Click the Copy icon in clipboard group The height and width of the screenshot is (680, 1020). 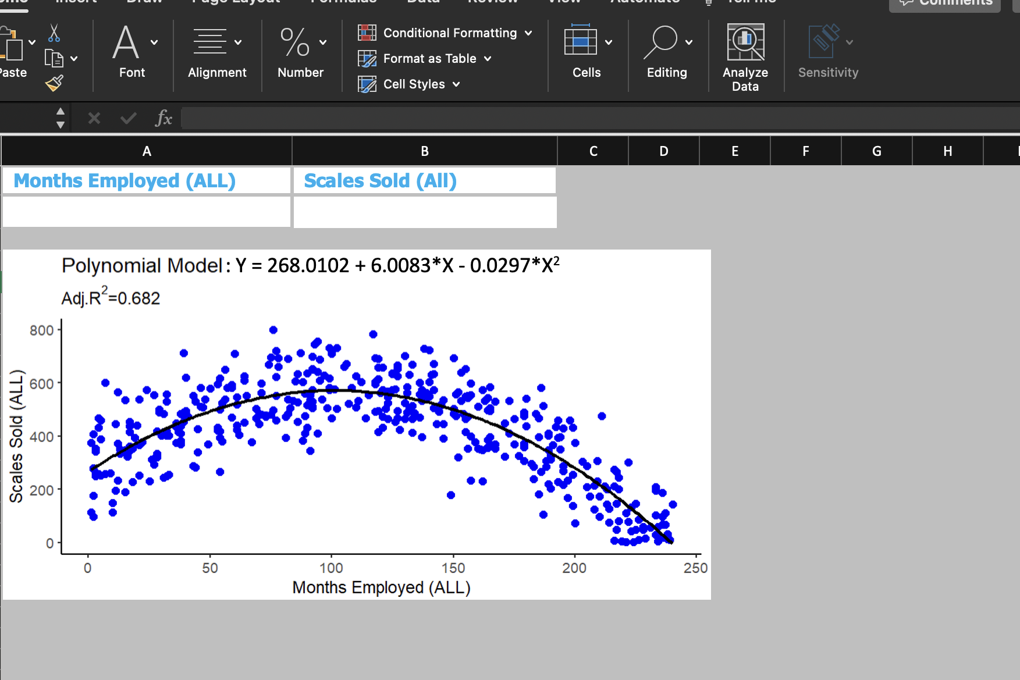pyautogui.click(x=54, y=58)
